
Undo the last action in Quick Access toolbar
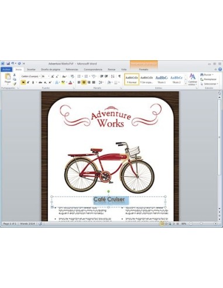coord(13,64)
